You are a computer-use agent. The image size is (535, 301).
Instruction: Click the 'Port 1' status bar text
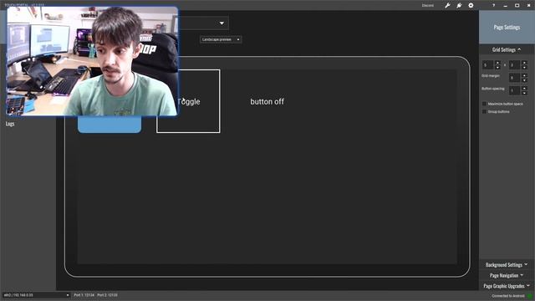pos(84,295)
